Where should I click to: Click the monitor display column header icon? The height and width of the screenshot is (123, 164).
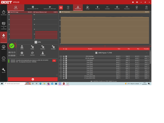click(x=66, y=49)
